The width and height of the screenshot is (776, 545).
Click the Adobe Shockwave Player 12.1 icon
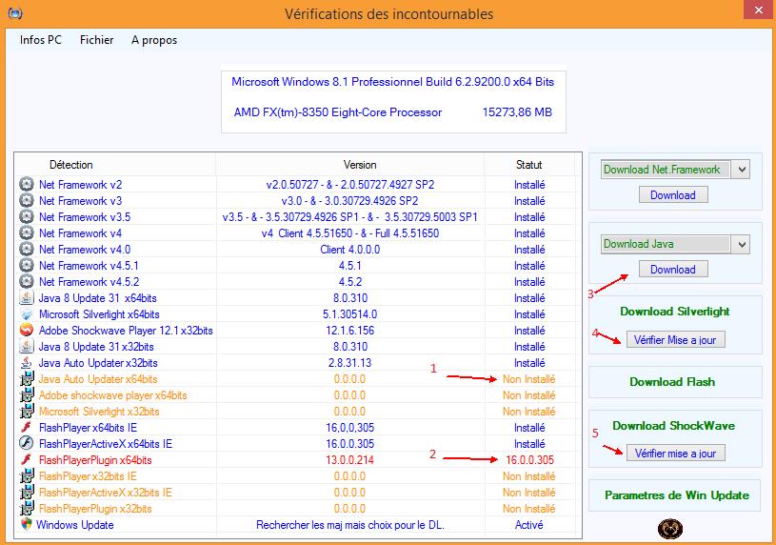27,330
